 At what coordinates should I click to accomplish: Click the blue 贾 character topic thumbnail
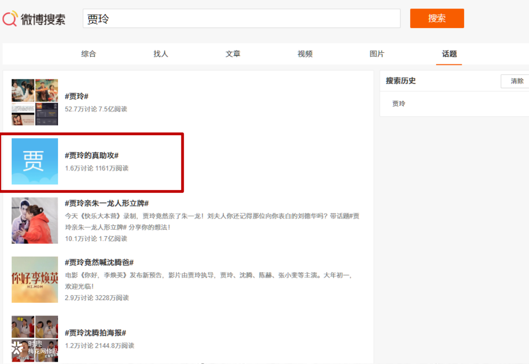point(35,161)
